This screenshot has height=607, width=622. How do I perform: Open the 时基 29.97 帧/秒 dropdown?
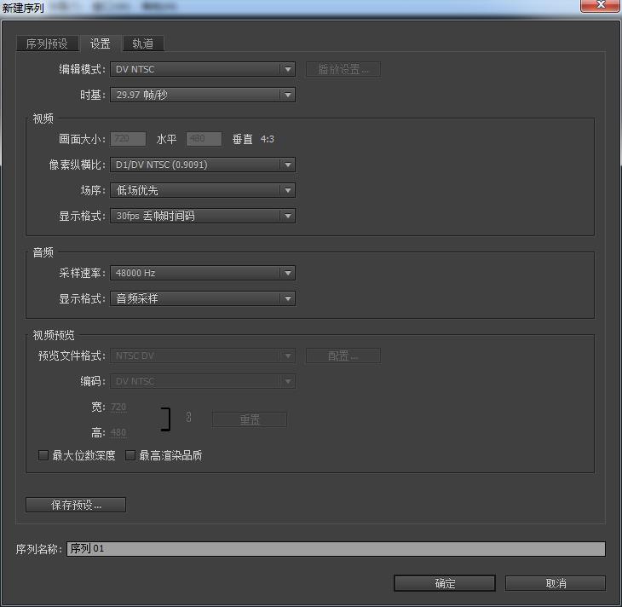click(x=203, y=95)
